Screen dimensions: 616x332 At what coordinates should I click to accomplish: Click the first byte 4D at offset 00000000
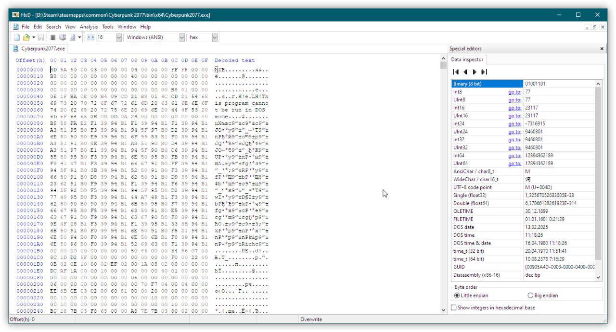53,70
